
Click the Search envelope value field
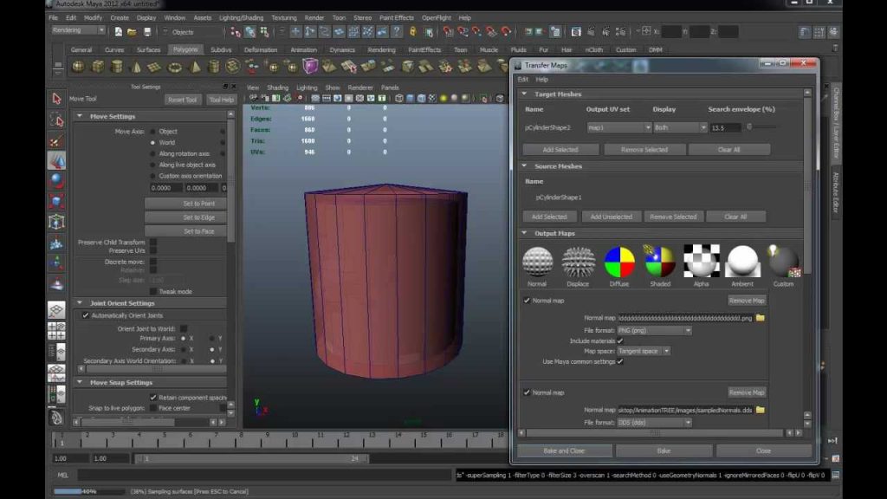(725, 128)
